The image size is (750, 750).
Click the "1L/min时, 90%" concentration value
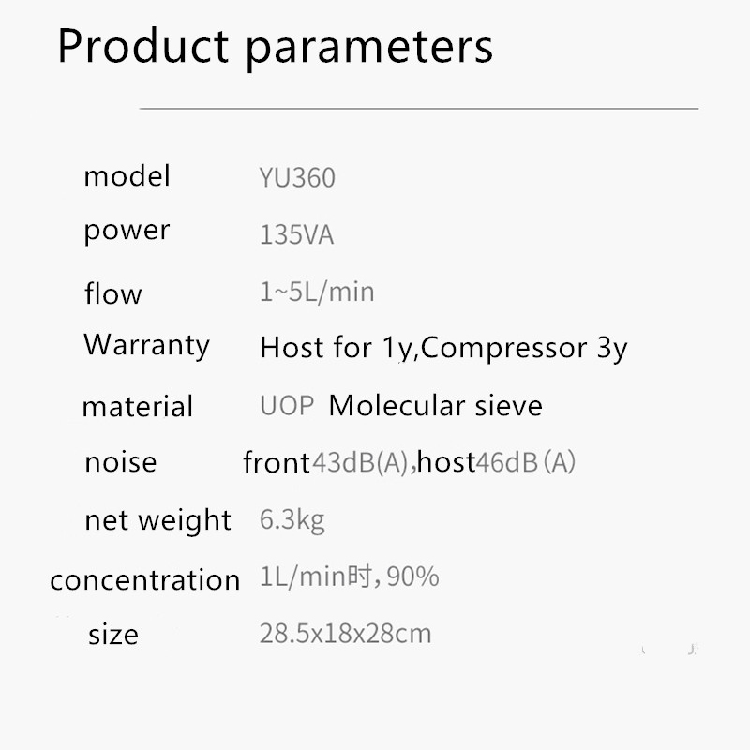[x=349, y=577]
